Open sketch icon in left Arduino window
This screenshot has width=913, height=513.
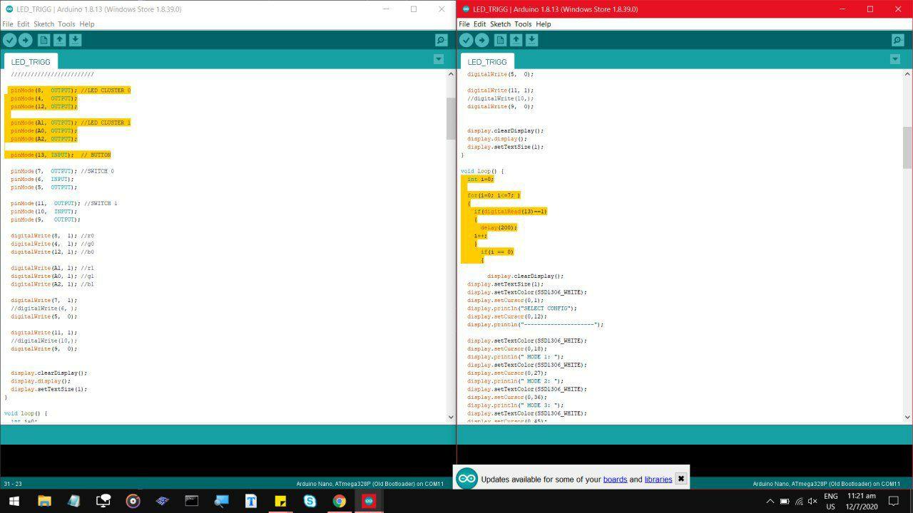coord(59,41)
